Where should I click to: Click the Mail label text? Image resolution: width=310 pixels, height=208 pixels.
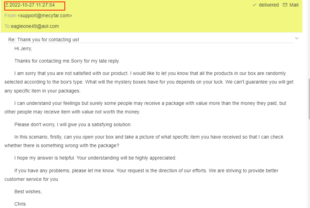coord(294,5)
